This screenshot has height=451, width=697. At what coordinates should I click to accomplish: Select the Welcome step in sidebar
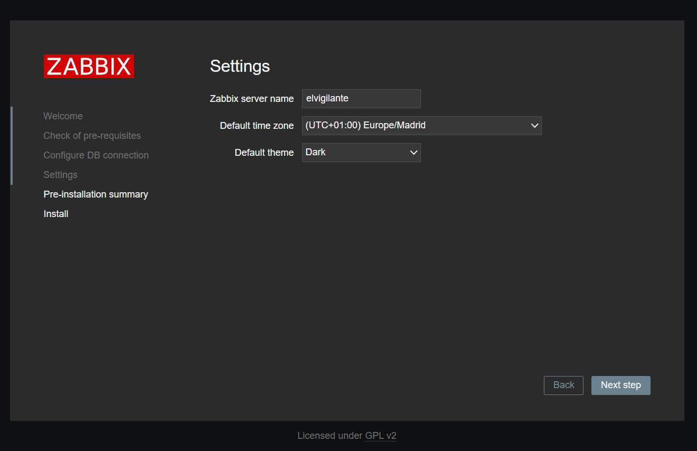[63, 116]
